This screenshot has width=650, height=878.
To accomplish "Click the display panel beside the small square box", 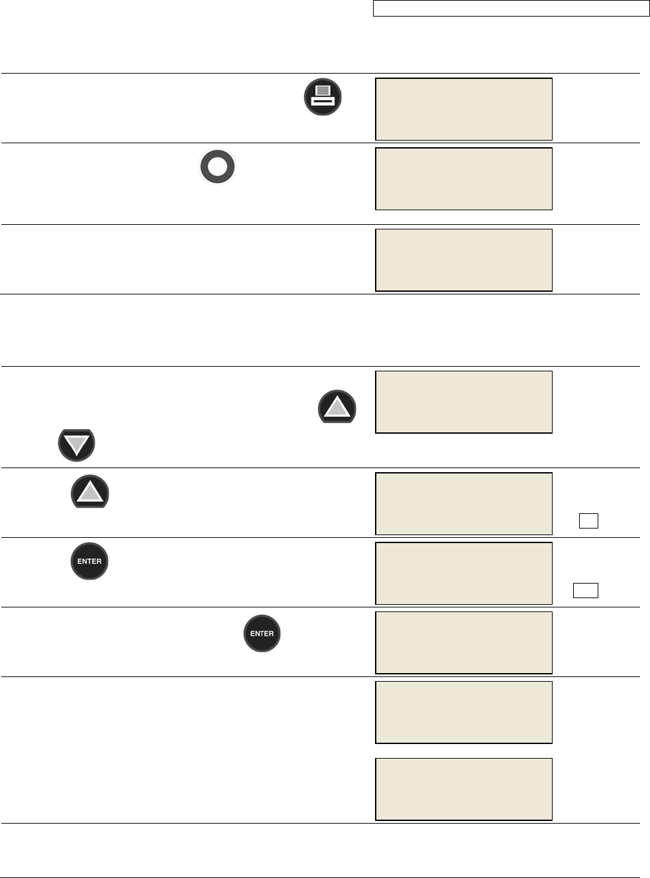I will 464,503.
